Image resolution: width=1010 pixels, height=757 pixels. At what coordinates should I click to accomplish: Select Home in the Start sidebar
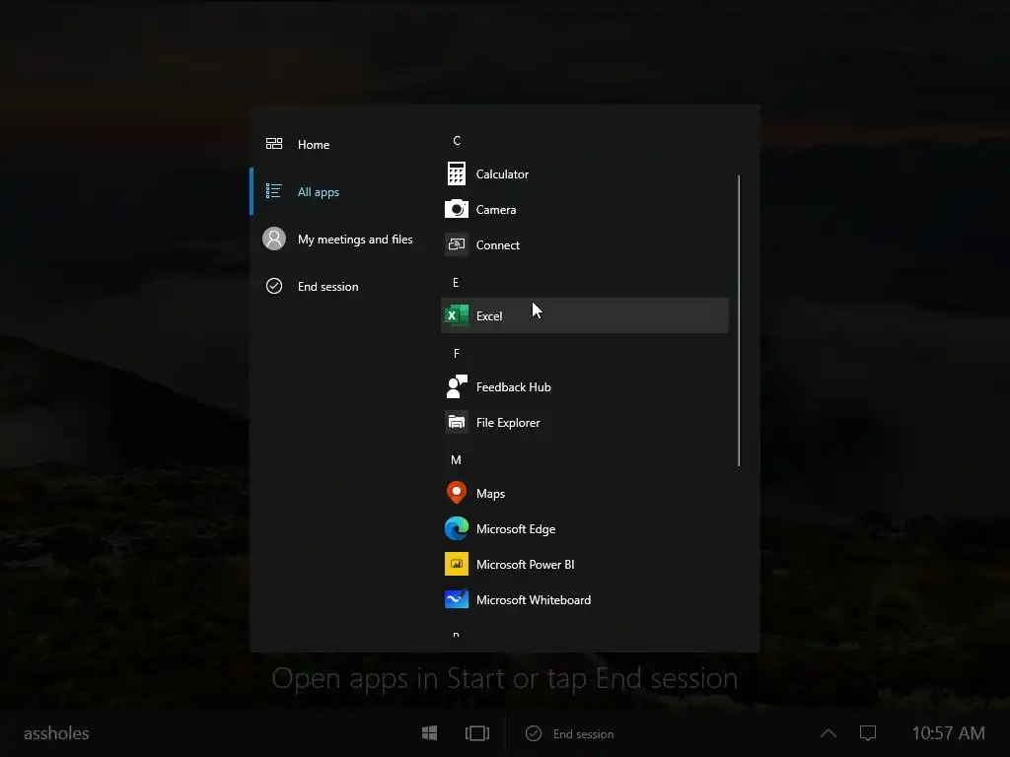pos(346,144)
